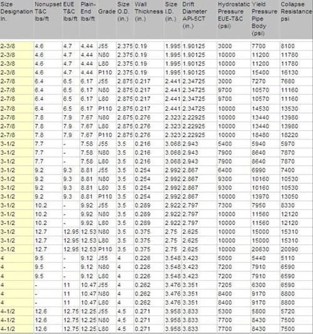Select the J55 grade cell for 4-1/2
Screen dimensions: 313x334
coord(103,311)
